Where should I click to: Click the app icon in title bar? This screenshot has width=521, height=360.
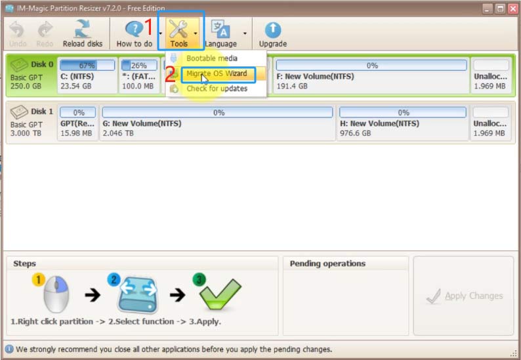tap(10, 9)
